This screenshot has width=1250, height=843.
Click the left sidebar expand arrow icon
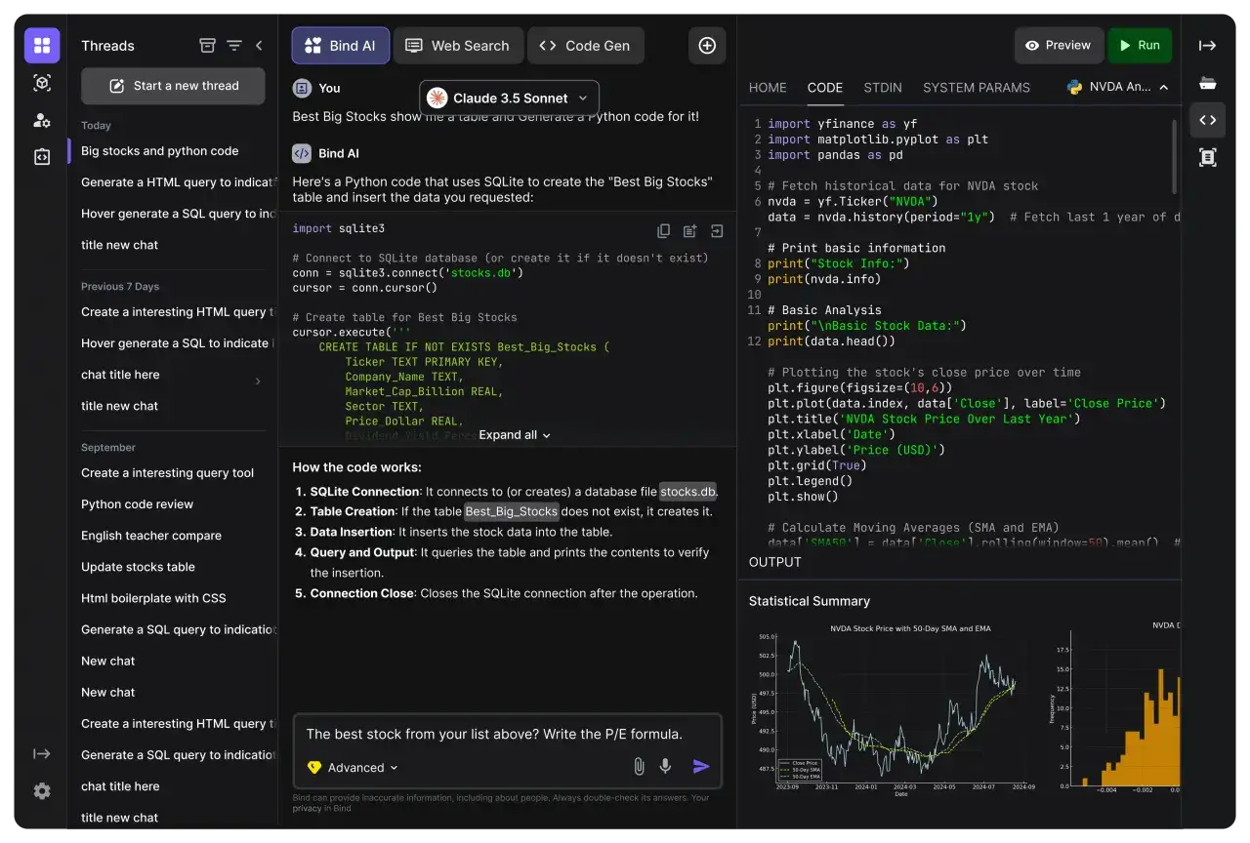(x=42, y=753)
